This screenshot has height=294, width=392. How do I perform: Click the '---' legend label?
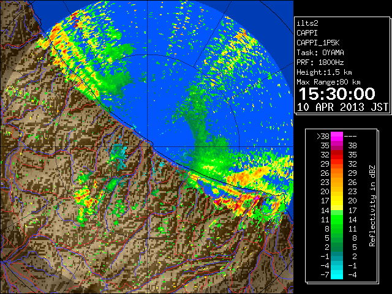pyautogui.click(x=350, y=137)
